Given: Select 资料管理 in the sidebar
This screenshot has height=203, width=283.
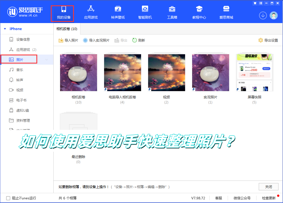Looking at the screenshot, I should (27, 120).
